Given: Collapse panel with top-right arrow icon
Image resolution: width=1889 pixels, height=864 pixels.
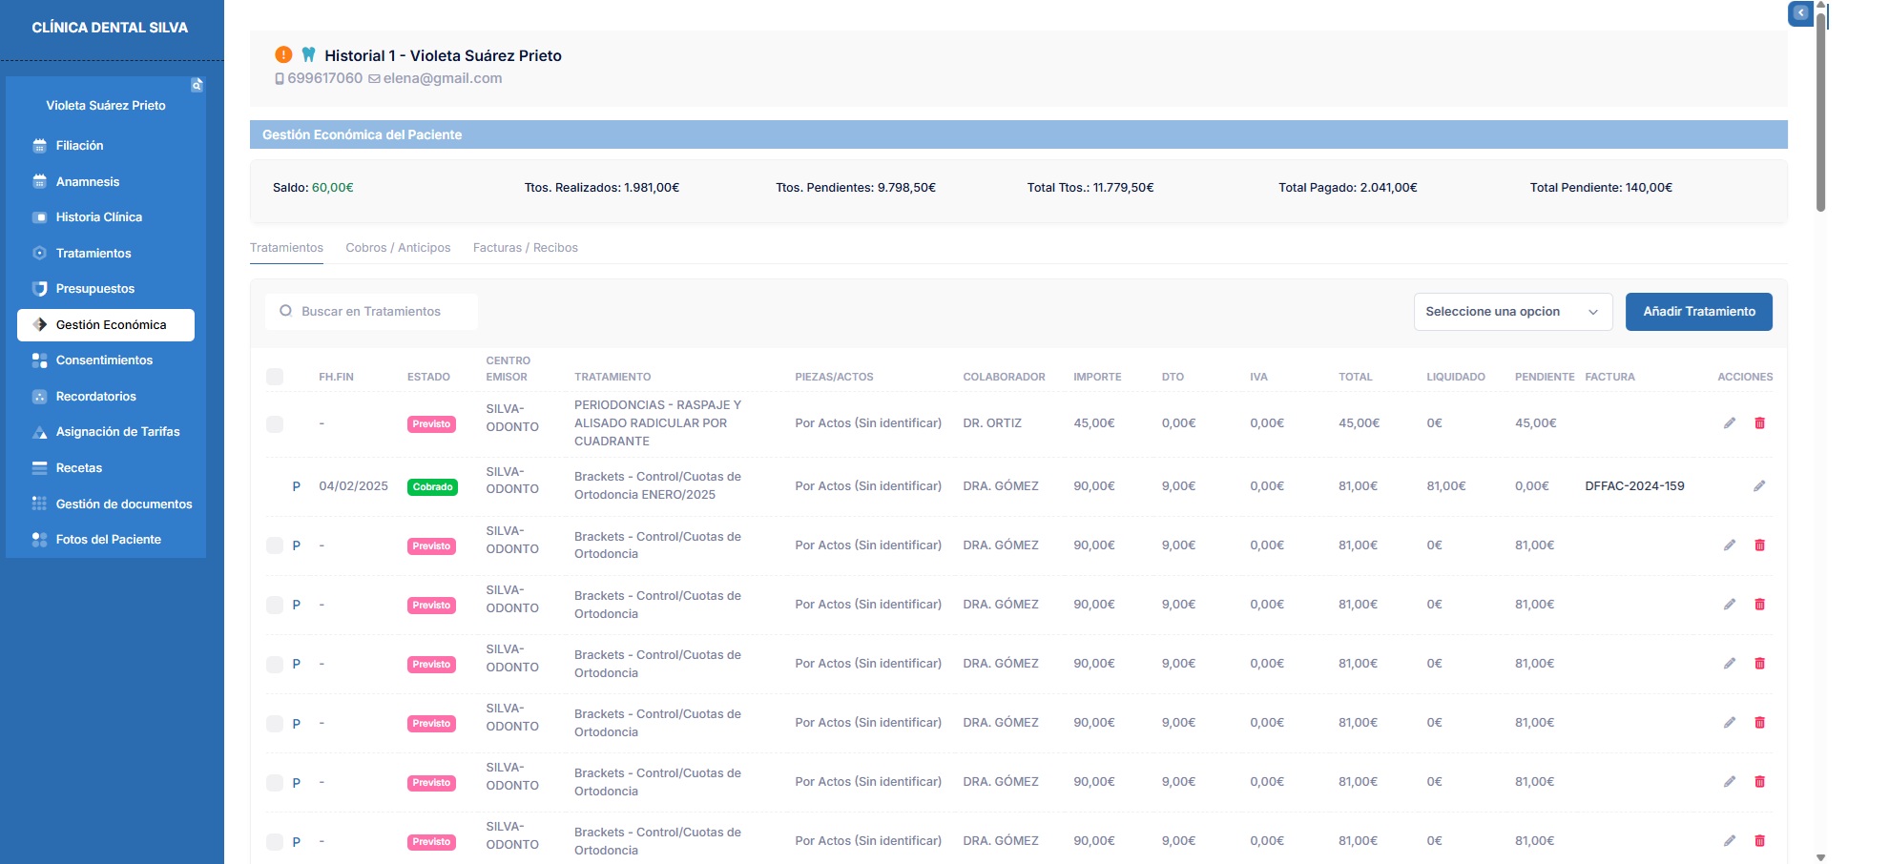Looking at the screenshot, I should tap(1800, 13).
